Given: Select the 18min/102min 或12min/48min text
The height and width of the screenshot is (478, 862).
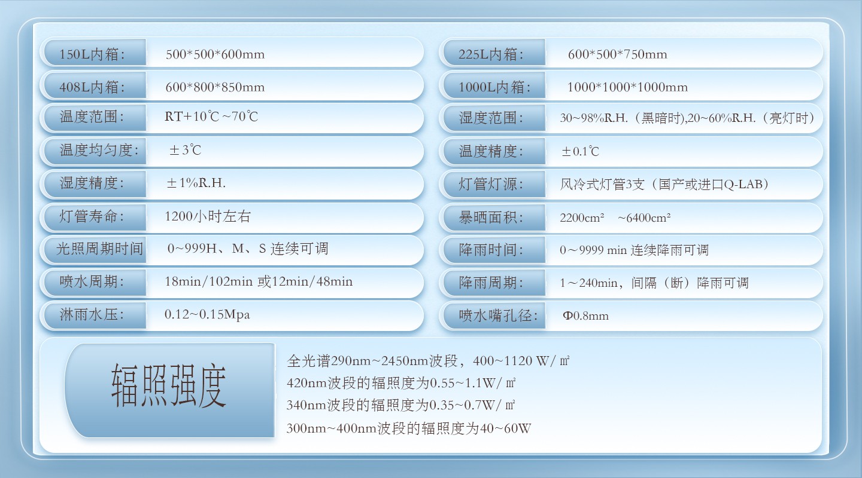Looking at the screenshot, I should pos(259,281).
